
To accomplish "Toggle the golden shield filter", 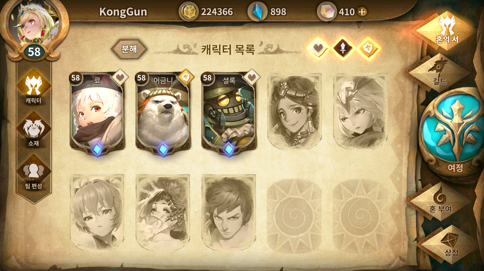I will click(368, 48).
